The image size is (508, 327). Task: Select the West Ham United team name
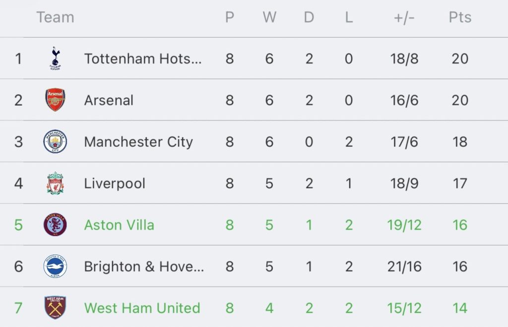pyautogui.click(x=142, y=308)
